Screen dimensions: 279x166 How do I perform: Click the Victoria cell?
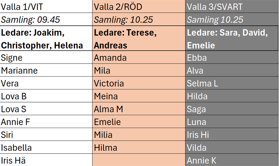pos(139,83)
